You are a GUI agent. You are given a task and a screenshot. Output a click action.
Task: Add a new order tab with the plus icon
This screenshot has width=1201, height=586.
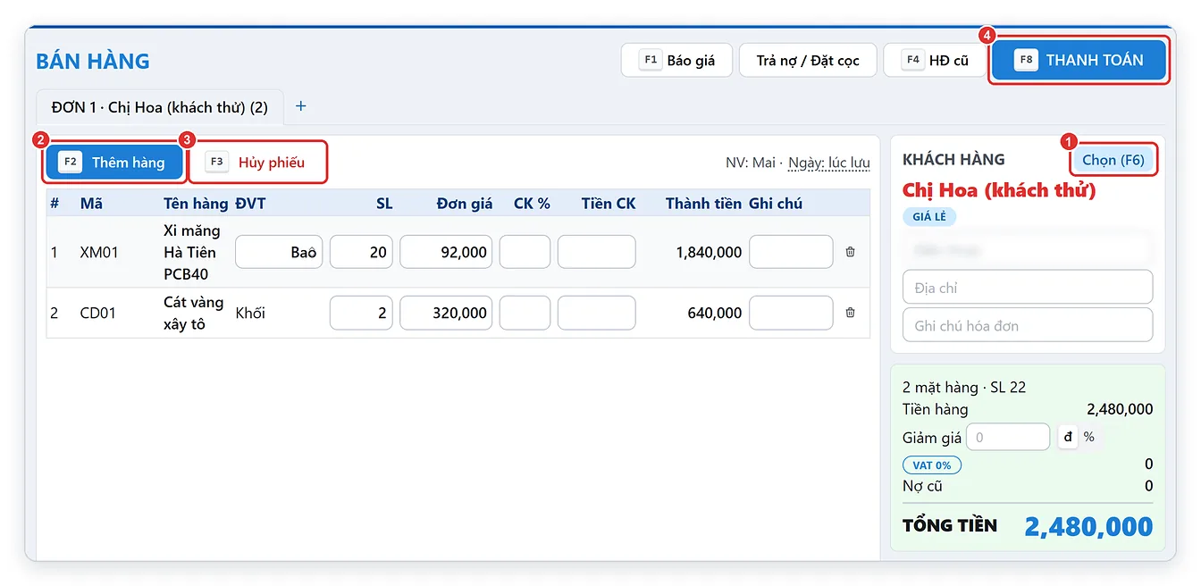click(x=301, y=106)
